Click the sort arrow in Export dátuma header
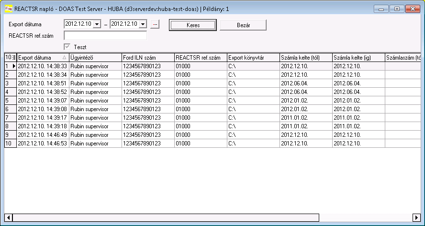 [64, 58]
